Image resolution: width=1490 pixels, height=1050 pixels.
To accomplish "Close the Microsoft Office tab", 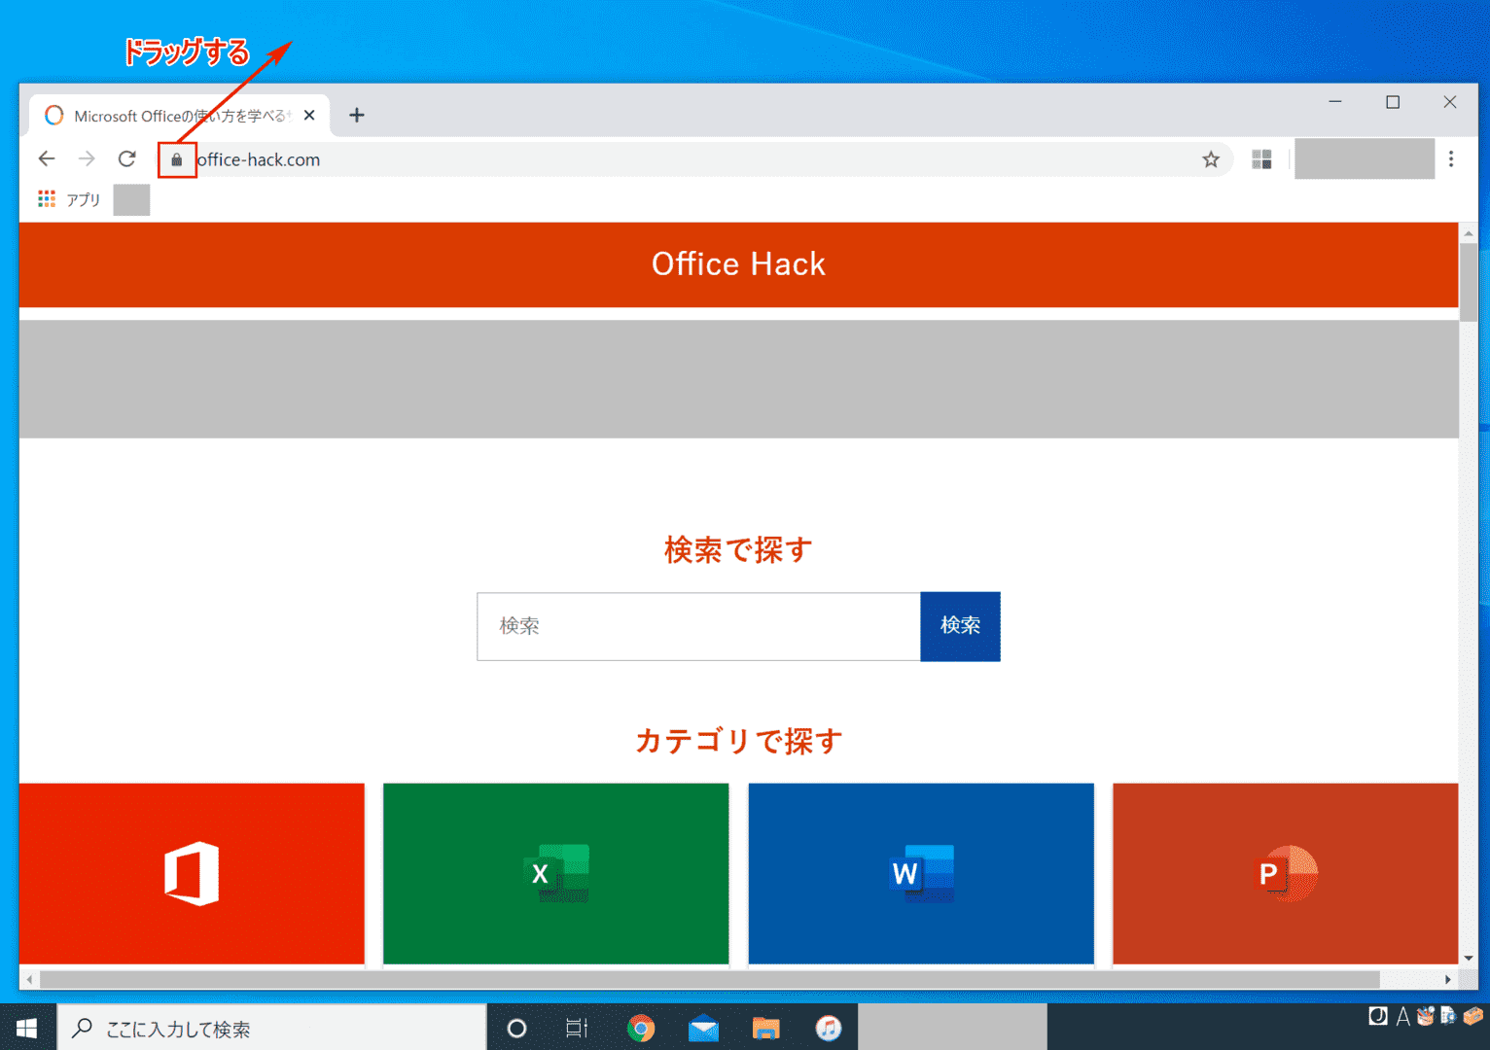I will click(x=309, y=115).
